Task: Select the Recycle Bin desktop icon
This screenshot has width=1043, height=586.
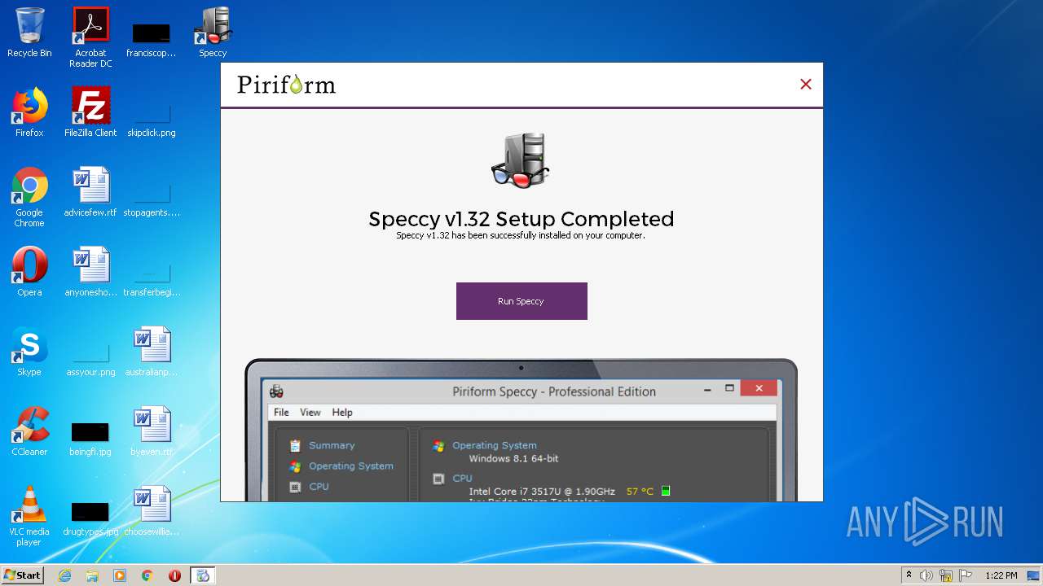Action: [x=29, y=33]
